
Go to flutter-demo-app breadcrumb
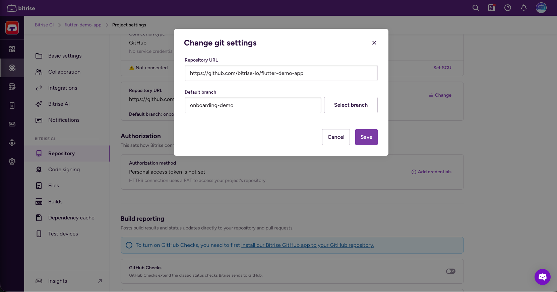pos(83,25)
